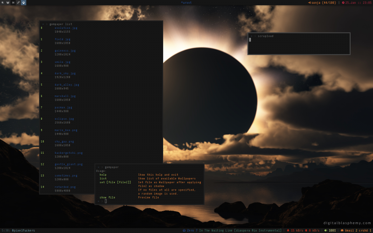Click evolution.jpg in gempaper list

(66, 28)
